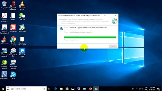162x91 pixels.
Task: Click the green installation progress bar
Action: [90, 37]
